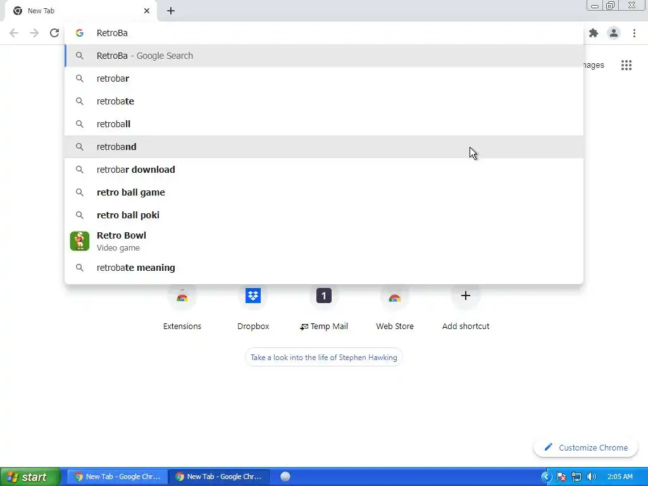Open the Extensions shortcut
The width and height of the screenshot is (648, 486).
[x=182, y=308]
